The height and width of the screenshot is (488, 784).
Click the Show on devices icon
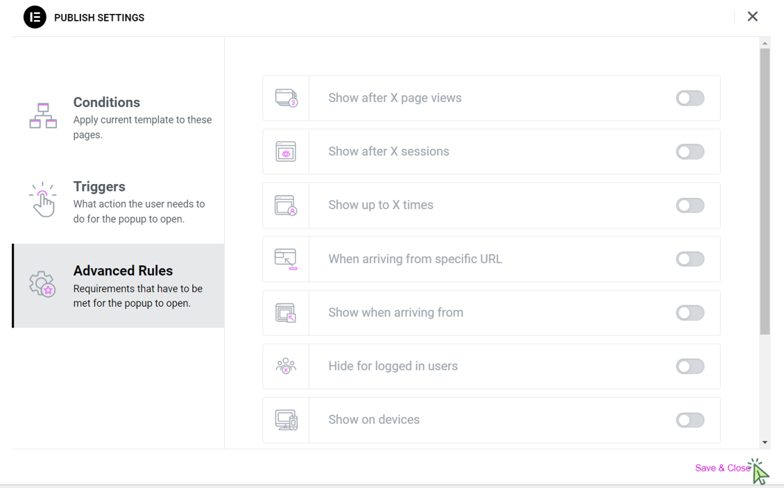pos(286,420)
